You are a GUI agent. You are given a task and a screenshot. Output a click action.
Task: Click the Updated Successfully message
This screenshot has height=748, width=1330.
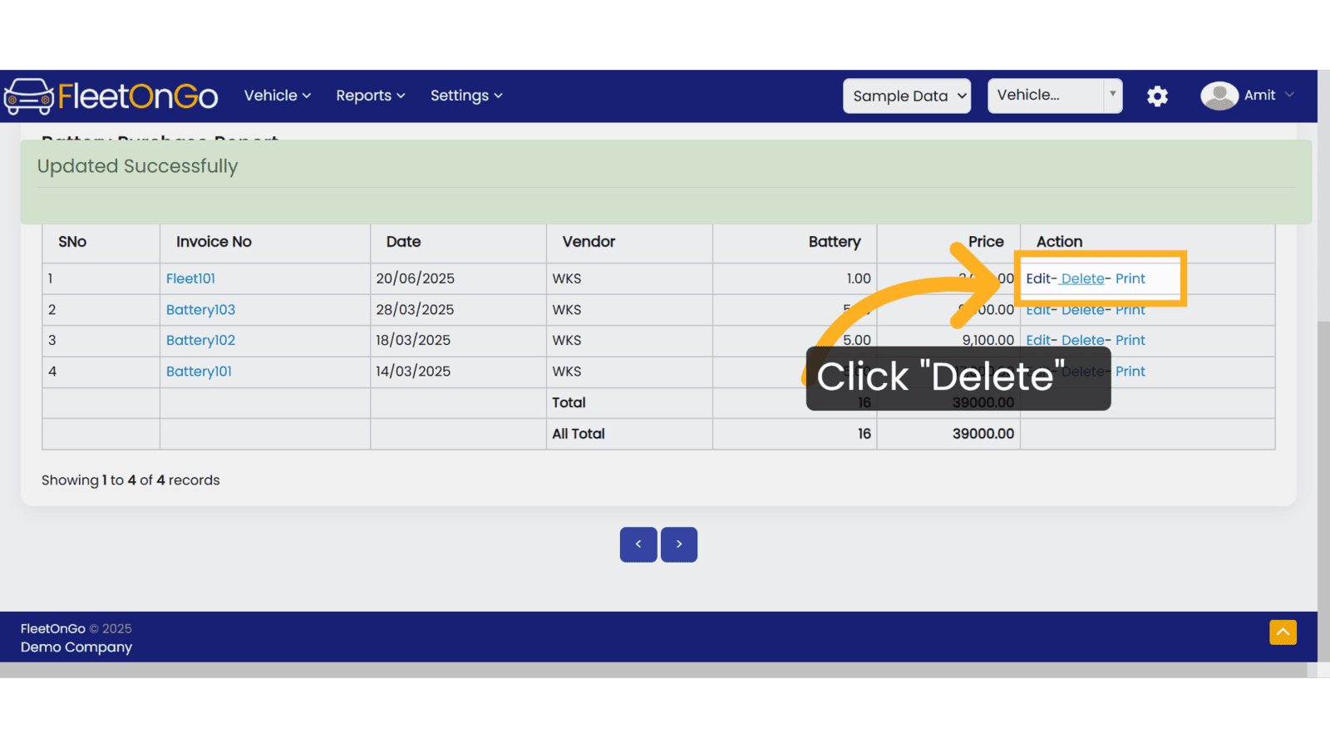(x=138, y=166)
